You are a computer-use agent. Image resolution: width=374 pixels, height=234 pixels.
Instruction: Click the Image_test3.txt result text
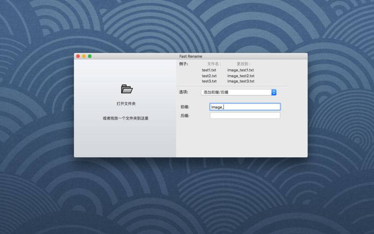241,81
